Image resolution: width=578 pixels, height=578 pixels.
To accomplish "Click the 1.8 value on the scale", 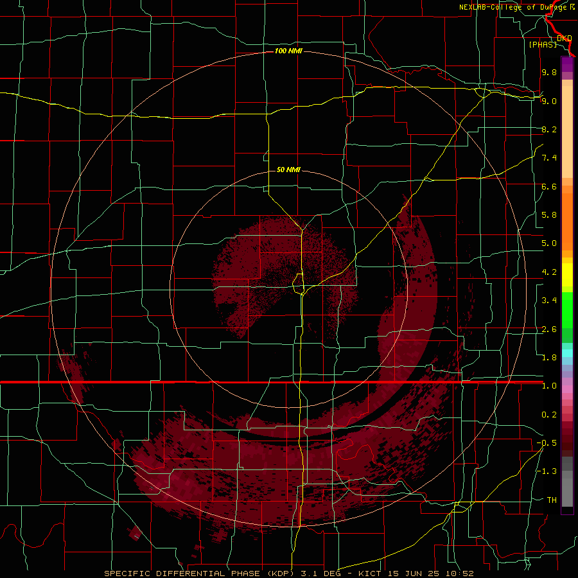I will 549,358.
